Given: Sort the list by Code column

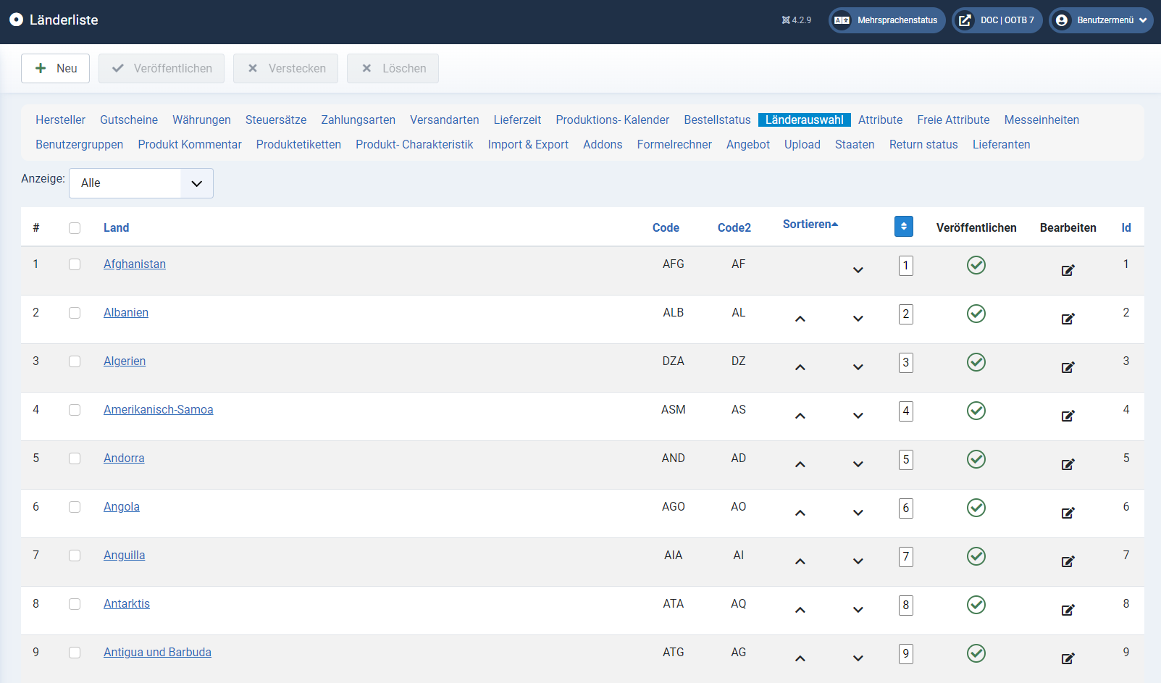Looking at the screenshot, I should coord(666,227).
